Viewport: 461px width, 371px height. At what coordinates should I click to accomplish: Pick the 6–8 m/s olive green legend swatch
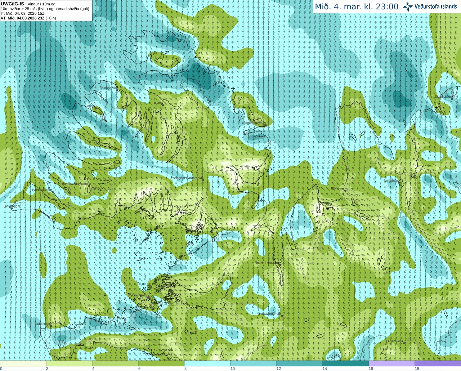pyautogui.click(x=161, y=363)
